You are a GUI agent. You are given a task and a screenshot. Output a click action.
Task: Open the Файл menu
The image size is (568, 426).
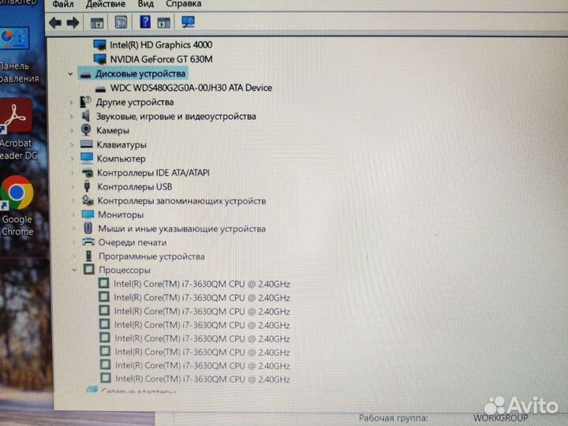click(63, 5)
